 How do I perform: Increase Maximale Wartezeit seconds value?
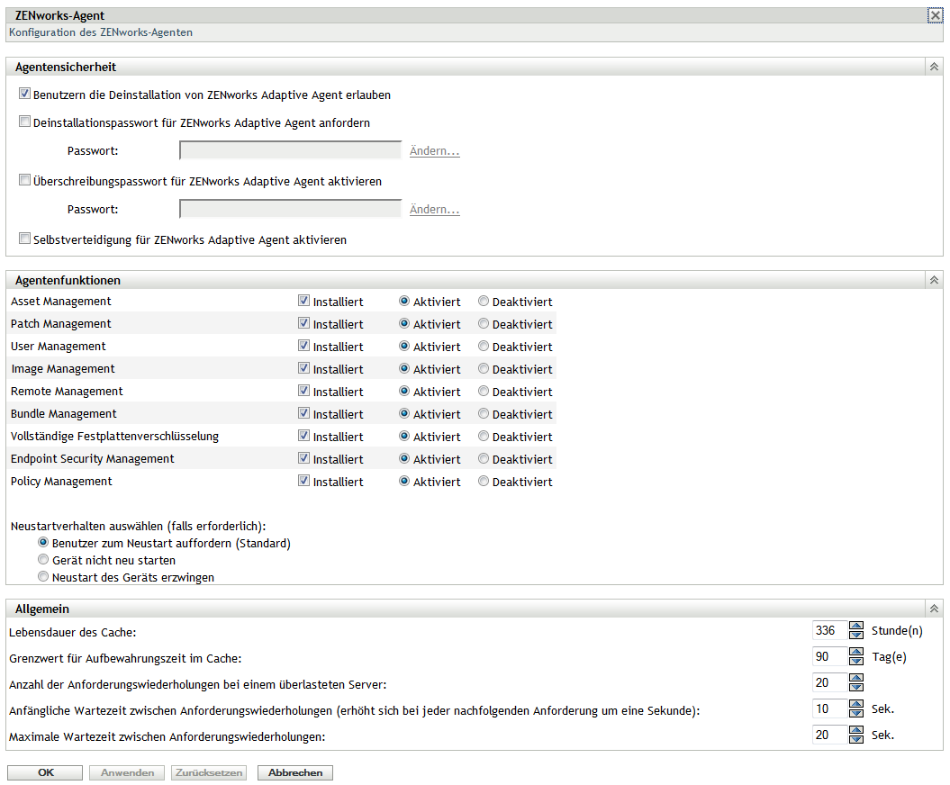856,730
